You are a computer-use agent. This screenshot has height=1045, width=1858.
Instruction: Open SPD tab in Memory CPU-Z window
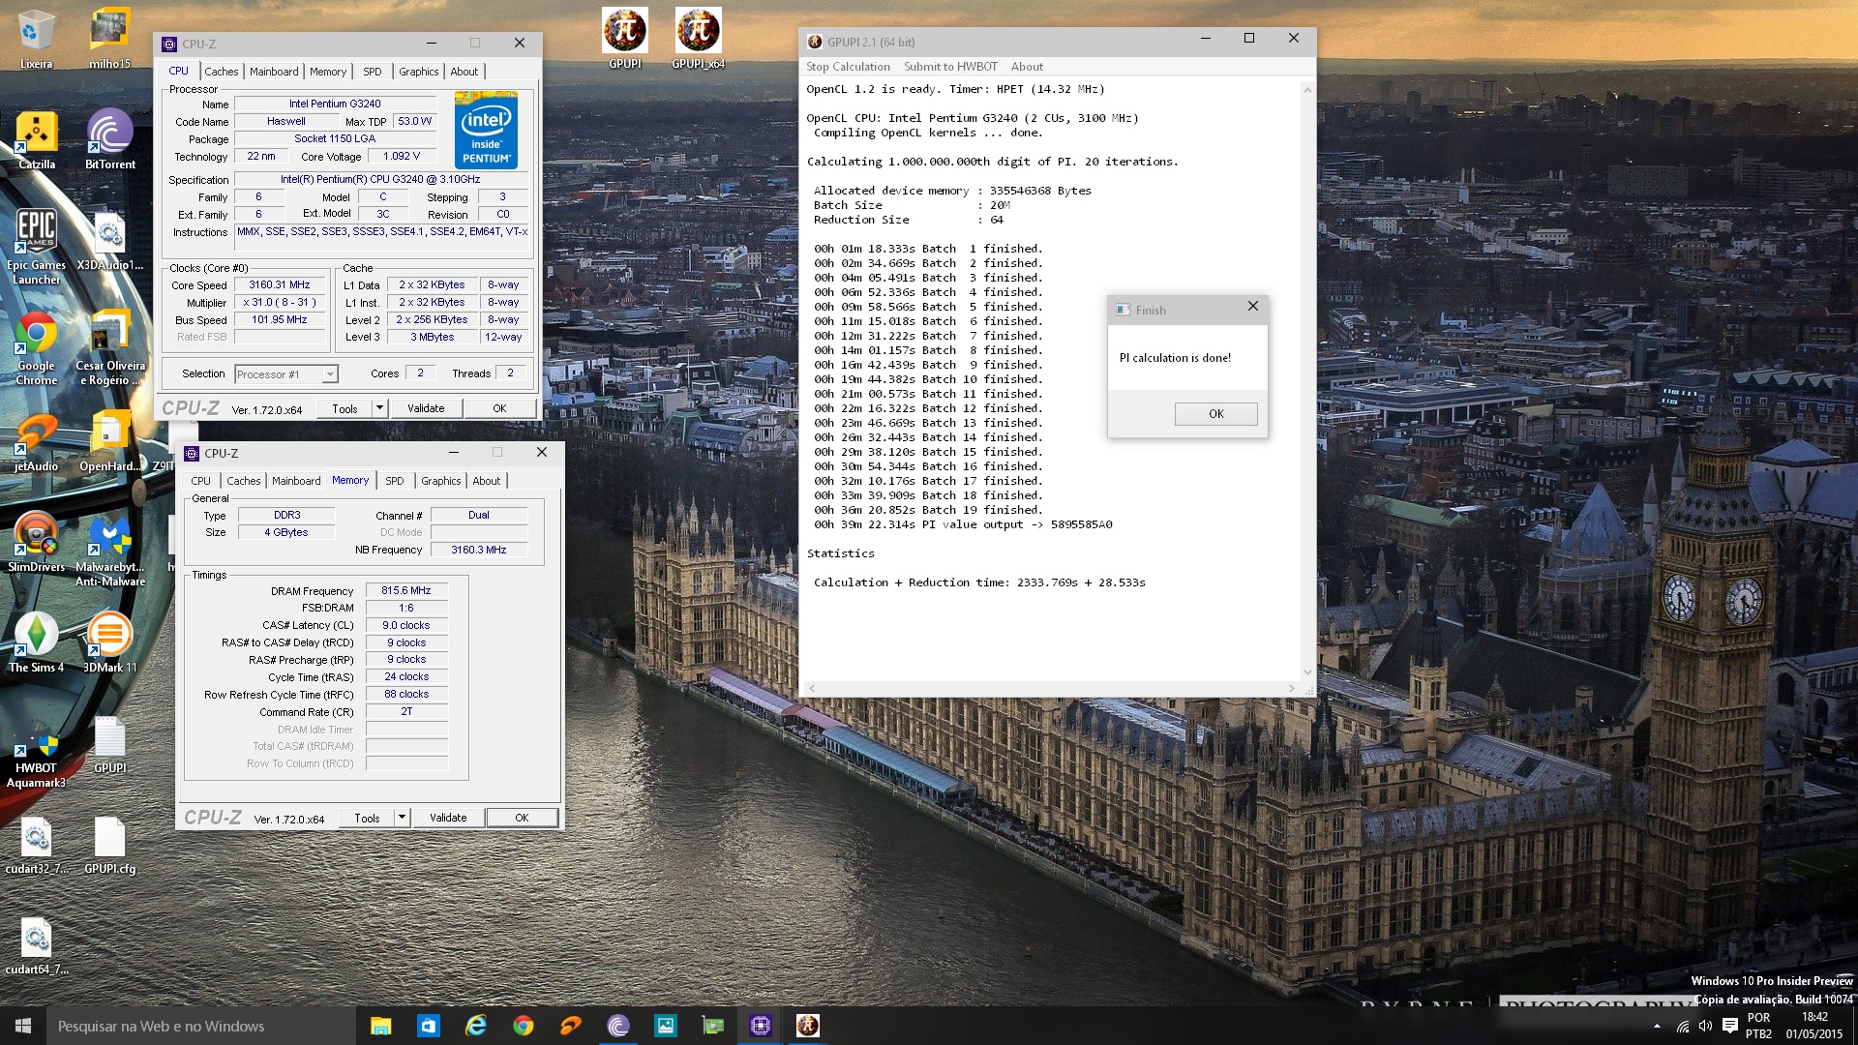tap(394, 481)
